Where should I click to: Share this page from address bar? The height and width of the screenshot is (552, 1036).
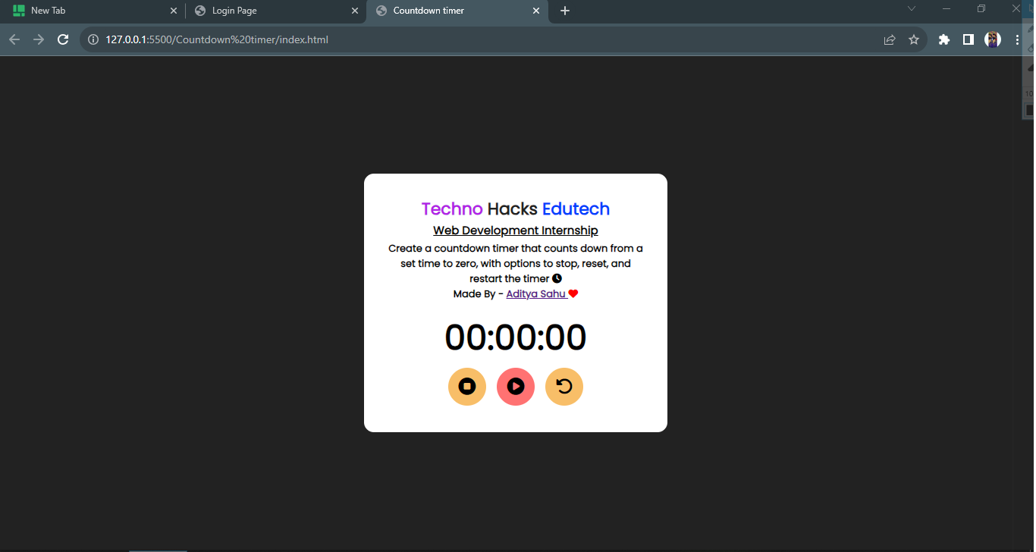point(890,40)
